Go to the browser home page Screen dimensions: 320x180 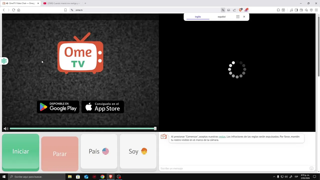pyautogui.click(x=18, y=10)
